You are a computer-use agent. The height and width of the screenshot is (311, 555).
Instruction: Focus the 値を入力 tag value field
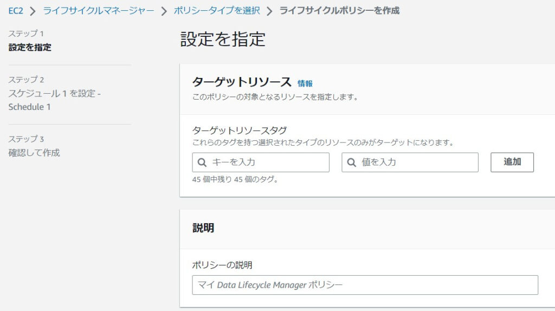coord(410,163)
